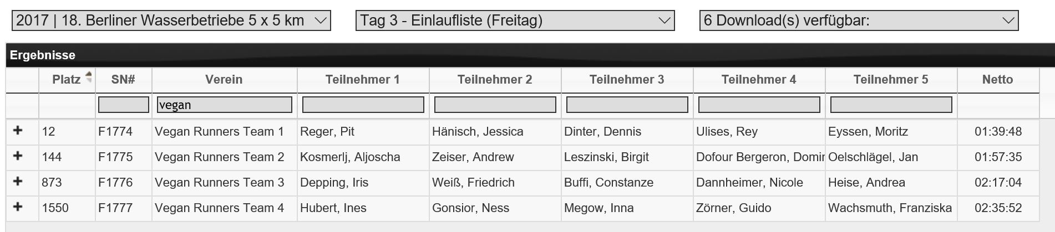This screenshot has height=232, width=1055.
Task: Open the Downloads verfügbar dropdown
Action: coord(859,20)
